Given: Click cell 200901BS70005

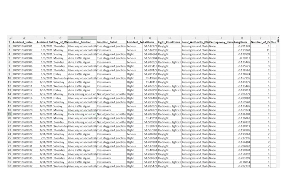Looking at the screenshot, I should (x=24, y=62).
